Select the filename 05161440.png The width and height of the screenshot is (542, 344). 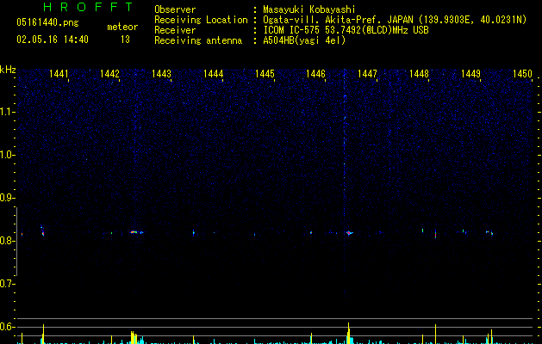(47, 22)
